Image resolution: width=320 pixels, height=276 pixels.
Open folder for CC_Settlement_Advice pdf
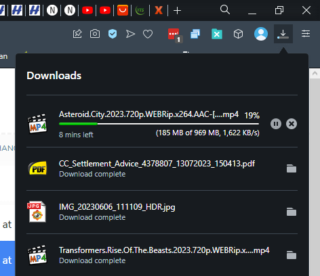[292, 168]
